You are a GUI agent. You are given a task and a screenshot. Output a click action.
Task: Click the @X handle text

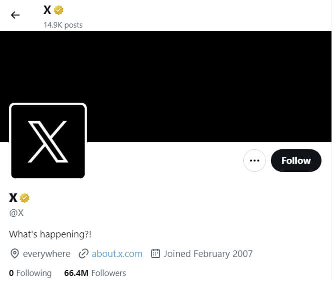pos(17,212)
